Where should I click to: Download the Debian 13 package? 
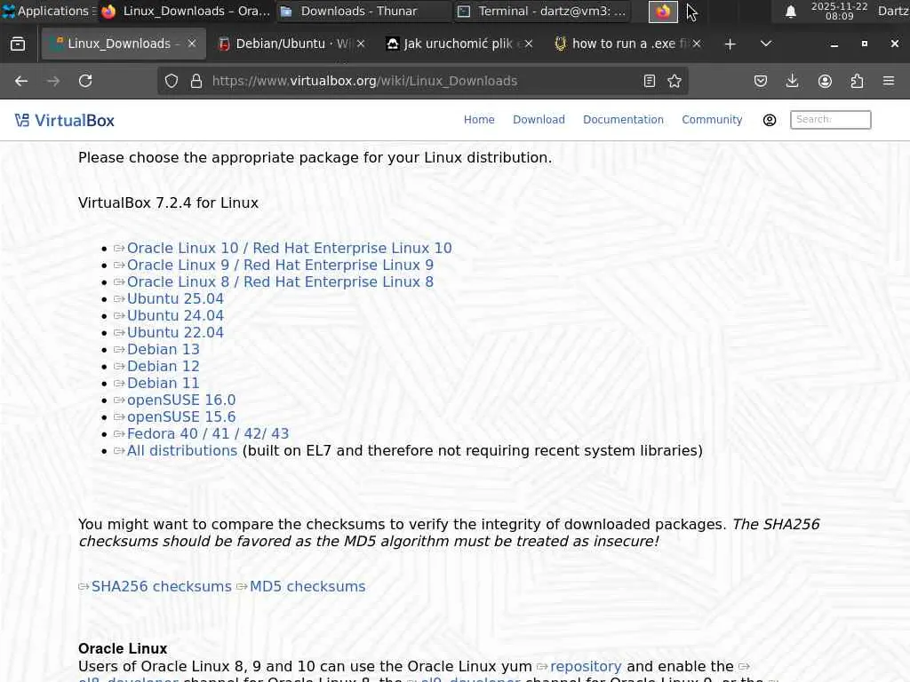point(164,349)
